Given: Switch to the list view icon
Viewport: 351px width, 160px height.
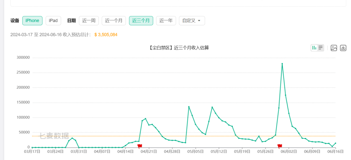Looking at the screenshot, I should (320, 48).
